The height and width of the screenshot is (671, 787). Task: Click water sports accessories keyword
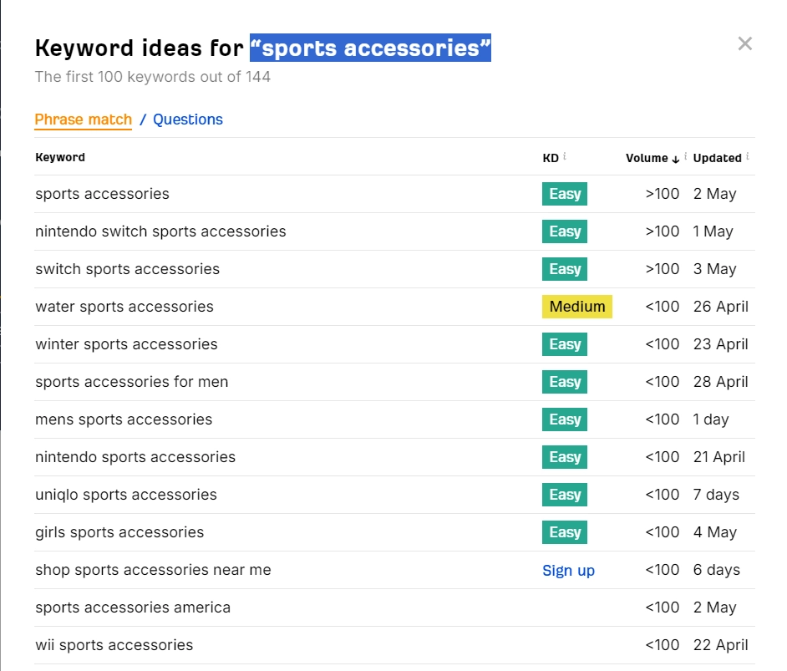tap(124, 307)
